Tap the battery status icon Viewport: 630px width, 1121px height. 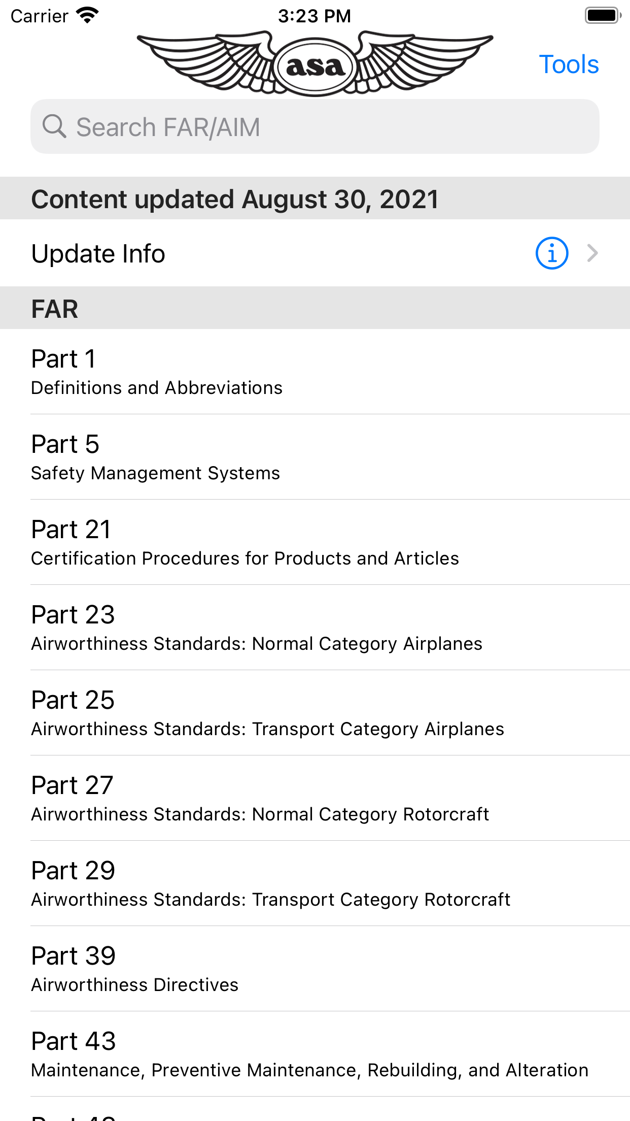602,15
